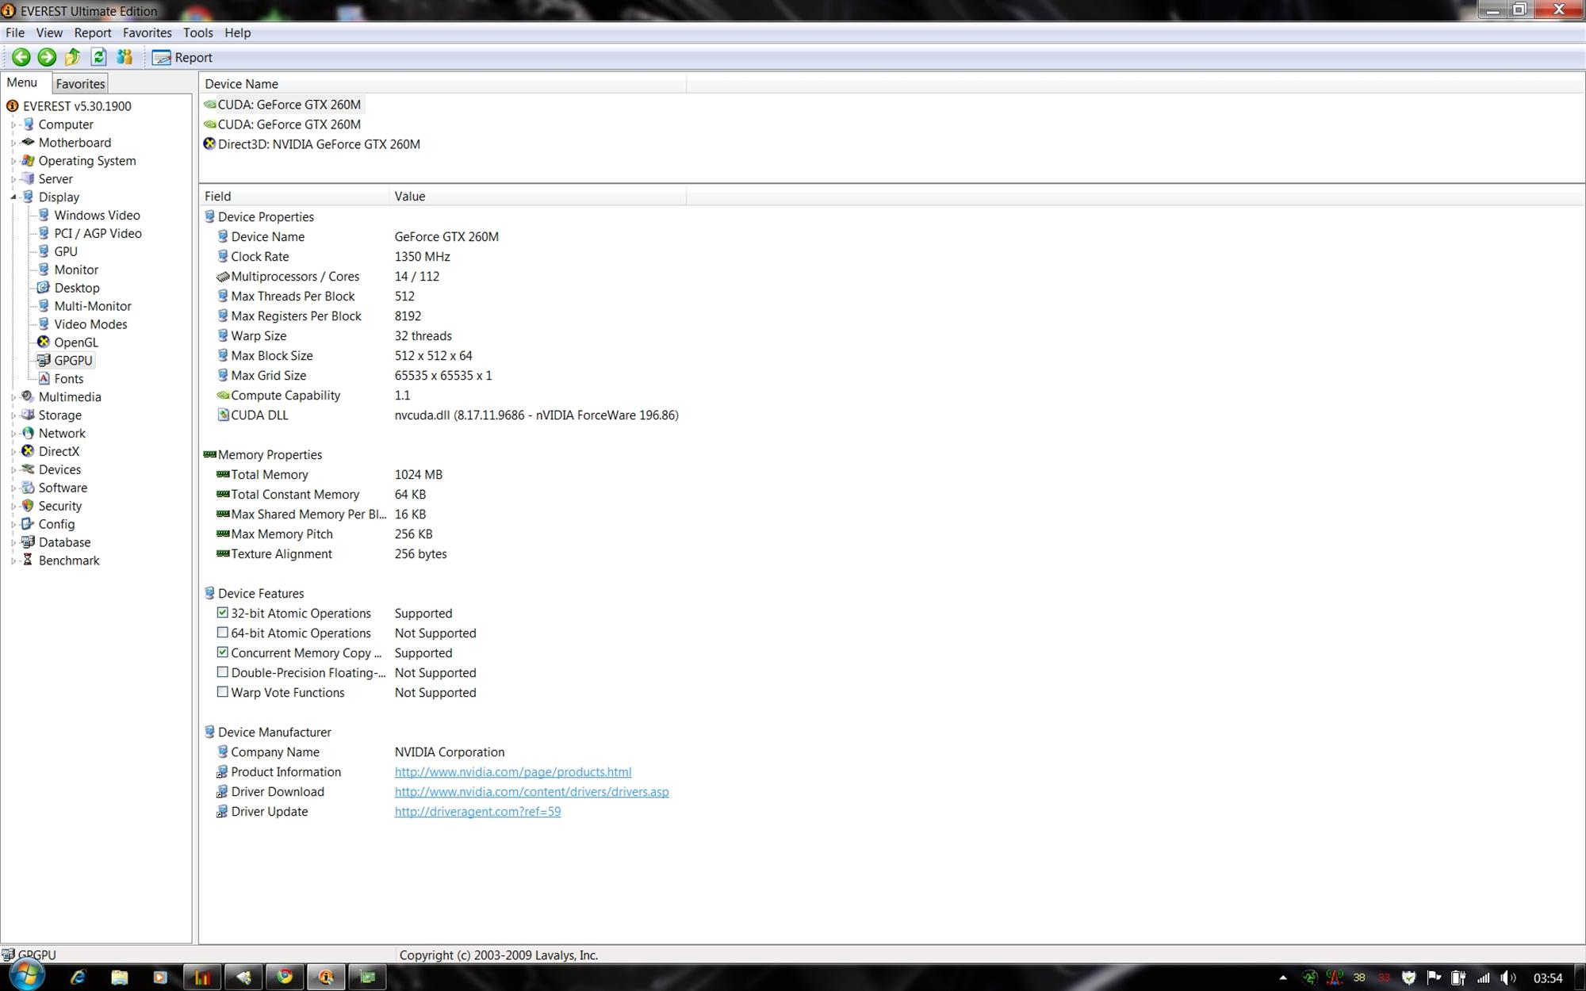Image resolution: width=1586 pixels, height=991 pixels.
Task: Click the Field column header
Action: point(294,197)
